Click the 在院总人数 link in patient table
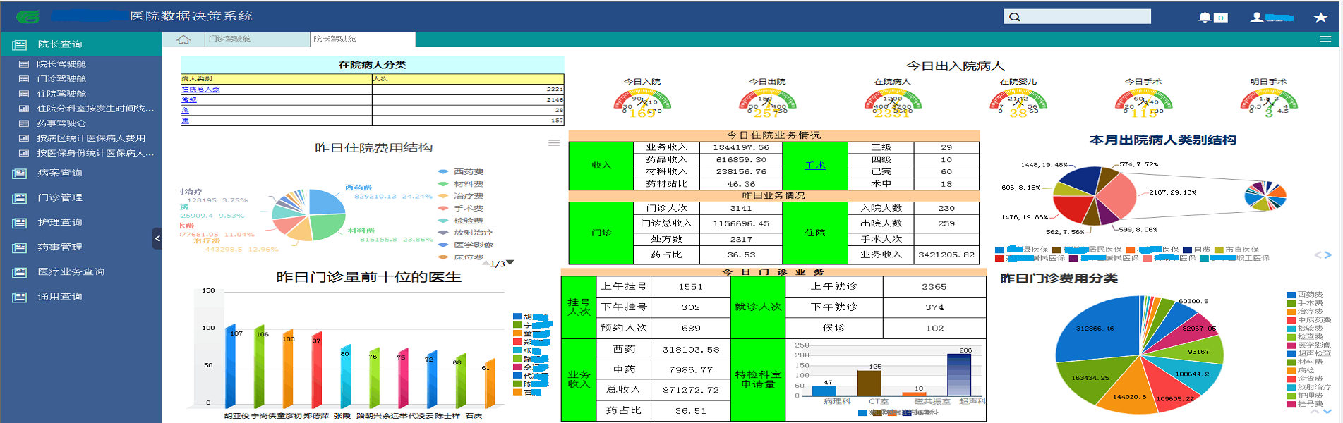The image size is (1343, 423). (x=201, y=90)
